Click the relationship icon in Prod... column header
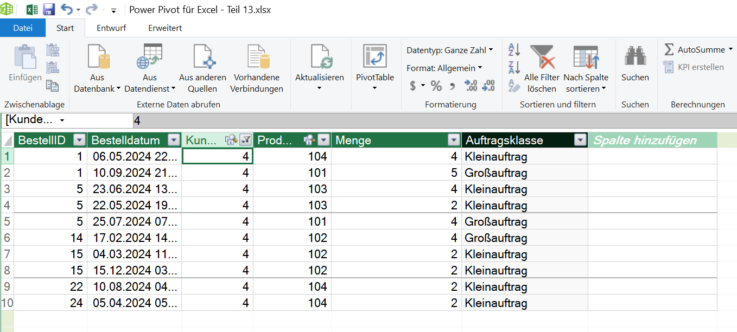 tap(309, 141)
